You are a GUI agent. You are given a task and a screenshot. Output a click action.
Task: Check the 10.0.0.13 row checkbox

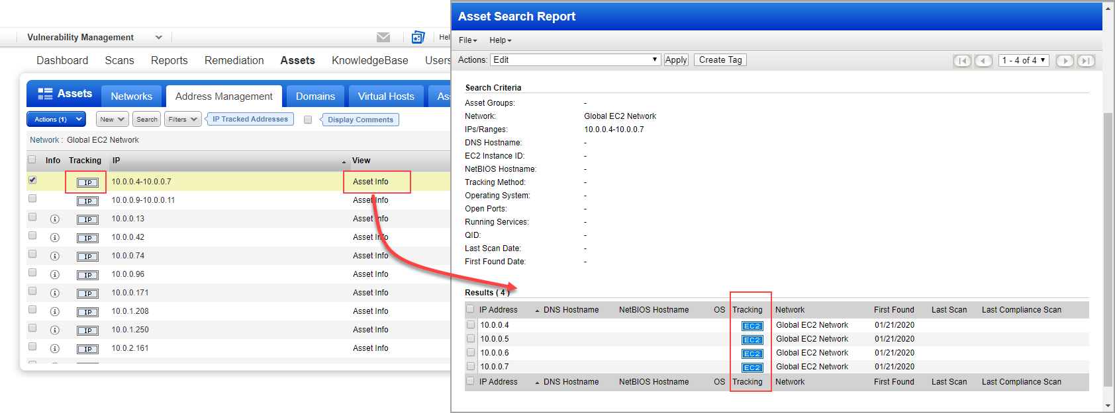[32, 217]
